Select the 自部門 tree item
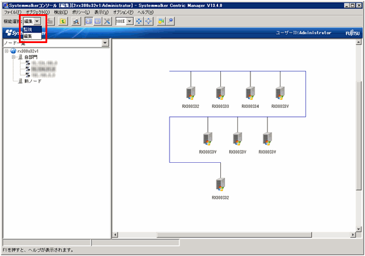Image resolution: width=365 pixels, height=256 pixels. coord(31,57)
